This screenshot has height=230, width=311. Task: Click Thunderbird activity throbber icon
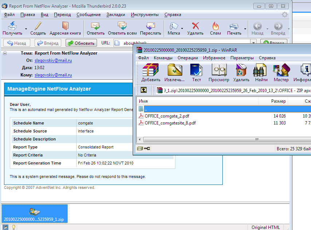(285, 15)
